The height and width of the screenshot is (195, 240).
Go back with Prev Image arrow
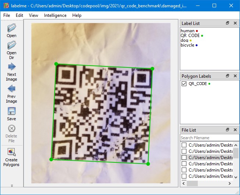pos(11,89)
